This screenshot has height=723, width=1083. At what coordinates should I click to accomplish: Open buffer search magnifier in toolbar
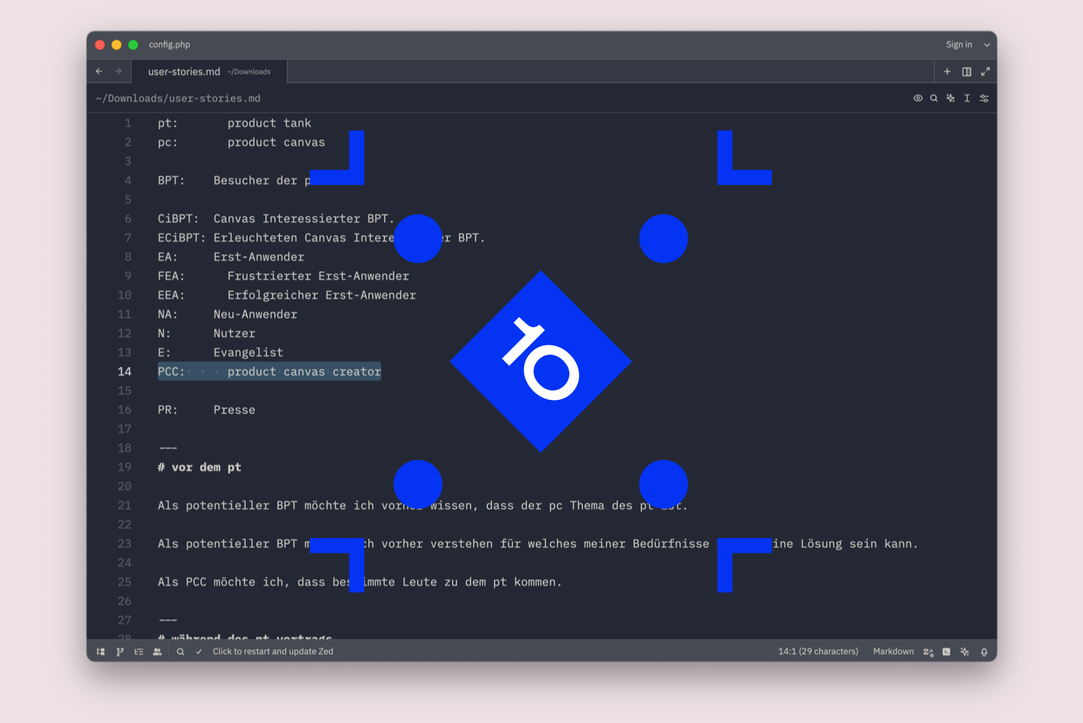[934, 98]
